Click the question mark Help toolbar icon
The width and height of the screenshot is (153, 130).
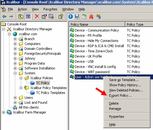(61, 17)
